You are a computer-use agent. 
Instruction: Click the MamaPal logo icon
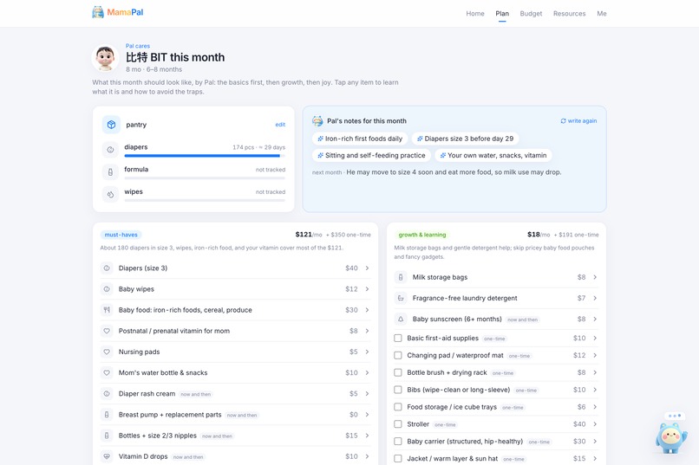pos(98,12)
